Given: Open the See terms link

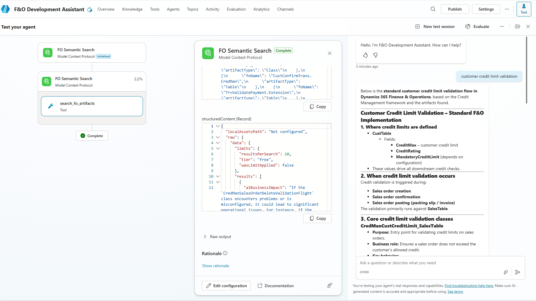Looking at the screenshot, I should (455, 292).
